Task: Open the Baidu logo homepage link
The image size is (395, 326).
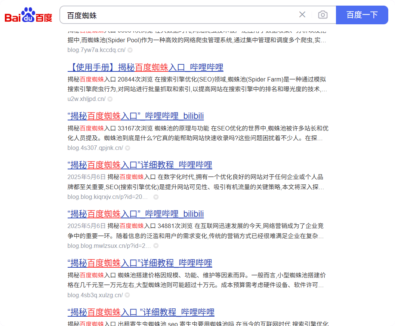Action: point(28,15)
